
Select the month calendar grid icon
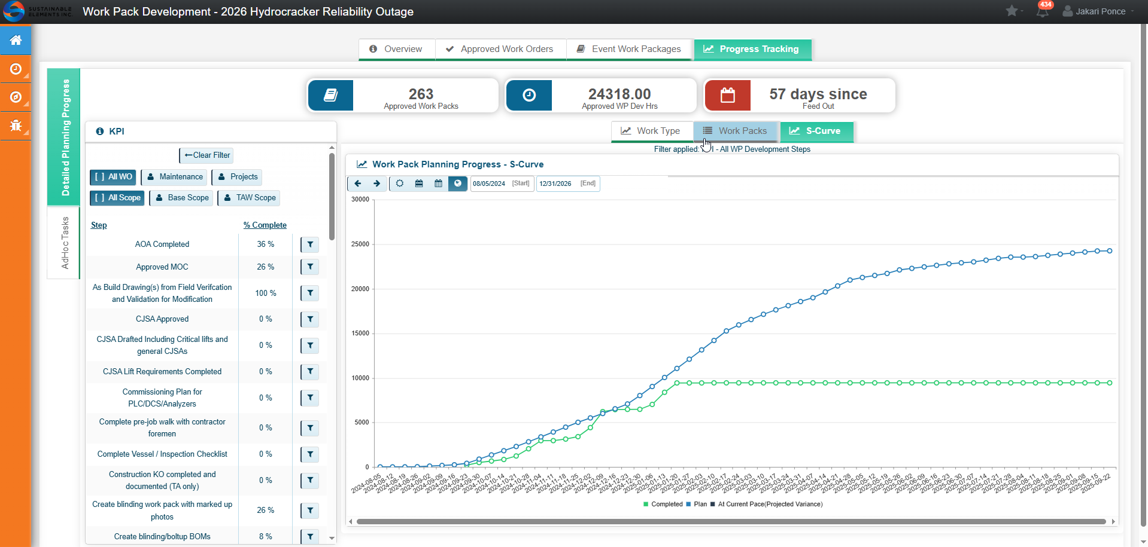coord(438,184)
